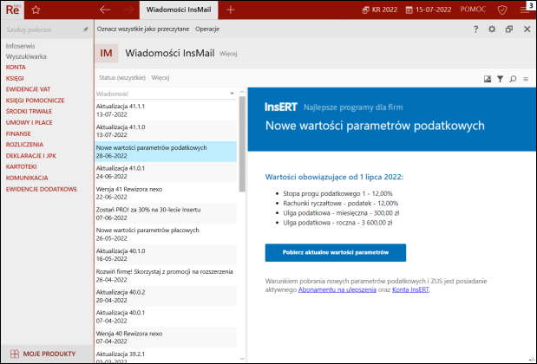The height and width of the screenshot is (364, 537).
Task: Open EWIDENCJE DODATKOWE module
Action: pyautogui.click(x=42, y=189)
